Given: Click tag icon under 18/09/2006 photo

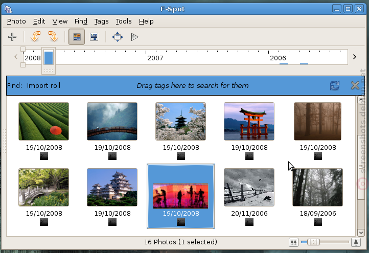Looking at the screenshot, I should pyautogui.click(x=318, y=222).
